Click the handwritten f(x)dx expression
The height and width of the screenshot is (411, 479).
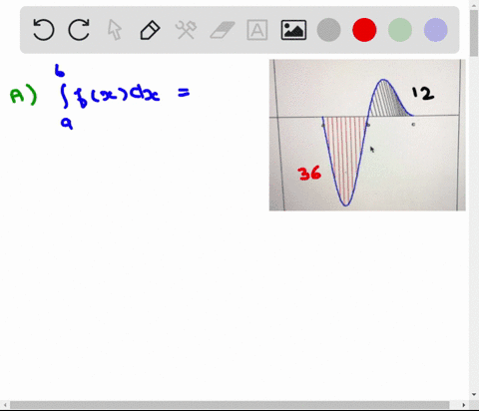click(117, 96)
